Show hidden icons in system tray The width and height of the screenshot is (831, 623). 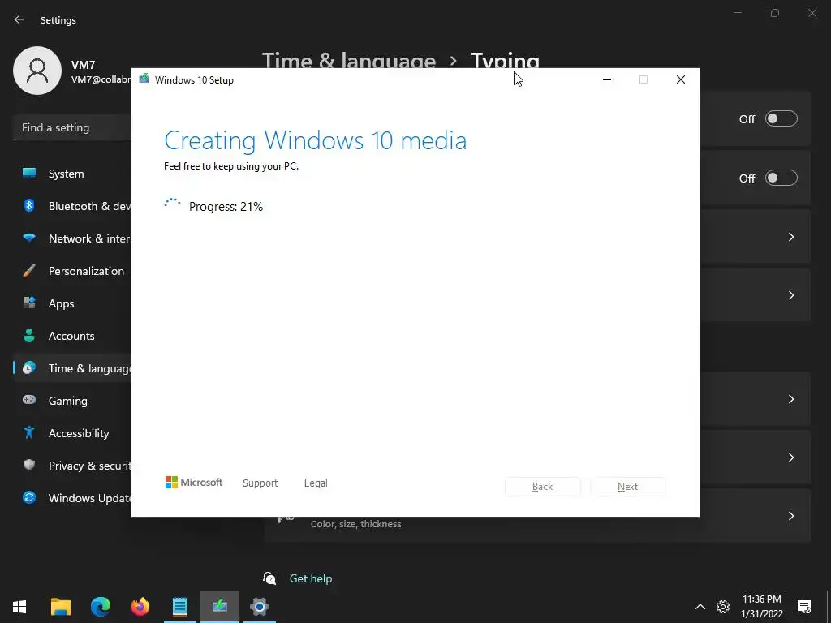[700, 607]
